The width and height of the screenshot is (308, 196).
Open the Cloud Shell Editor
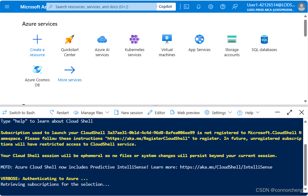[156, 113]
